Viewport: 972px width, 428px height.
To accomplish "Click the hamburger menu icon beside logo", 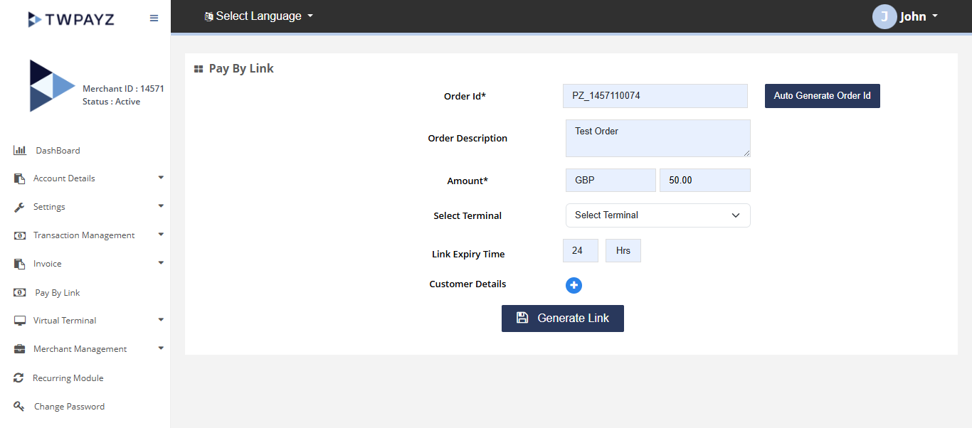I will tap(154, 18).
